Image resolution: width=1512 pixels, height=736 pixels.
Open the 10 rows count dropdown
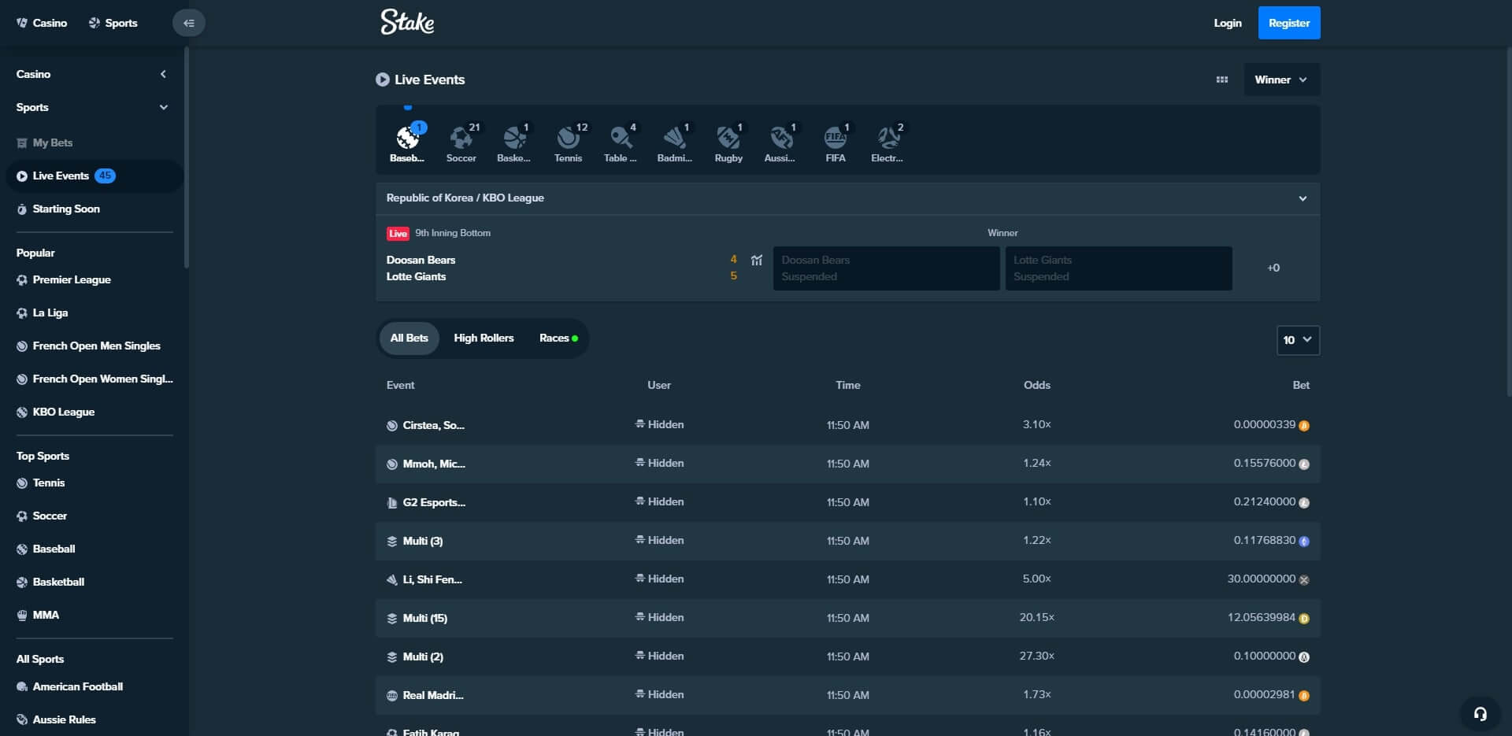[1297, 340]
